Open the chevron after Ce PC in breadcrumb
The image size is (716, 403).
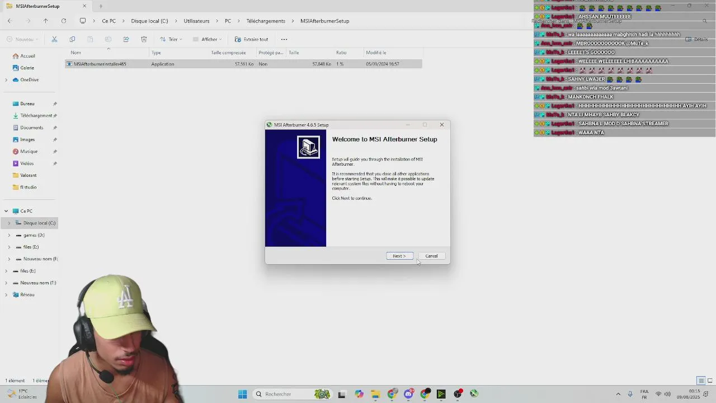[x=124, y=21]
